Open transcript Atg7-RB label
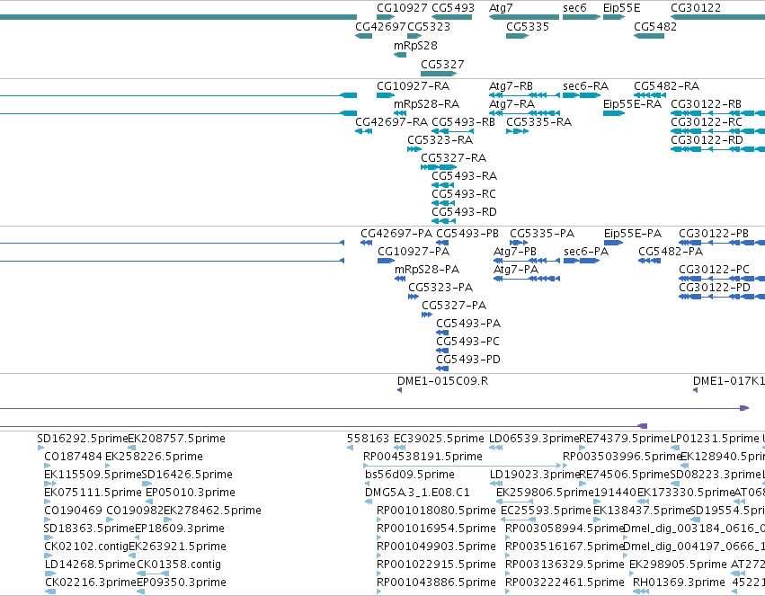The image size is (765, 596). pyautogui.click(x=511, y=86)
